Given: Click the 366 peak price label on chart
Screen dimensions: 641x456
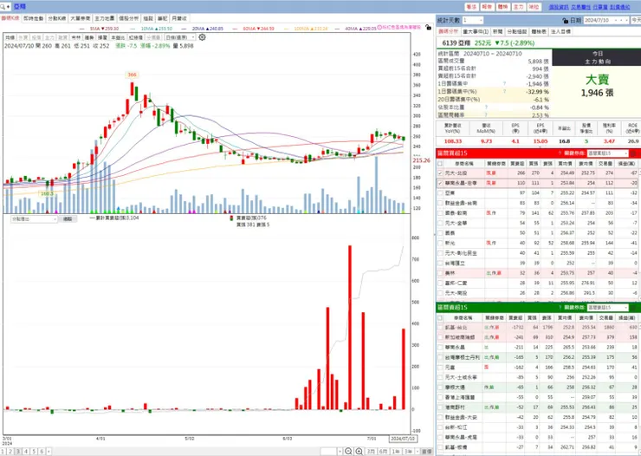Looking at the screenshot, I should coord(132,75).
